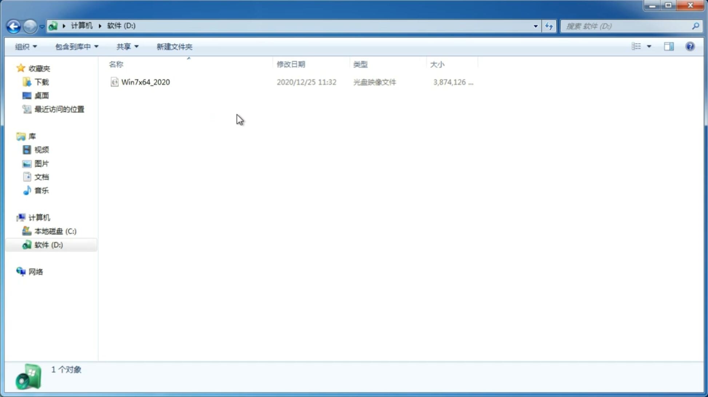Viewport: 708px width, 397px height.
Task: Expand 包含到库中 dropdown menu
Action: pyautogui.click(x=76, y=46)
